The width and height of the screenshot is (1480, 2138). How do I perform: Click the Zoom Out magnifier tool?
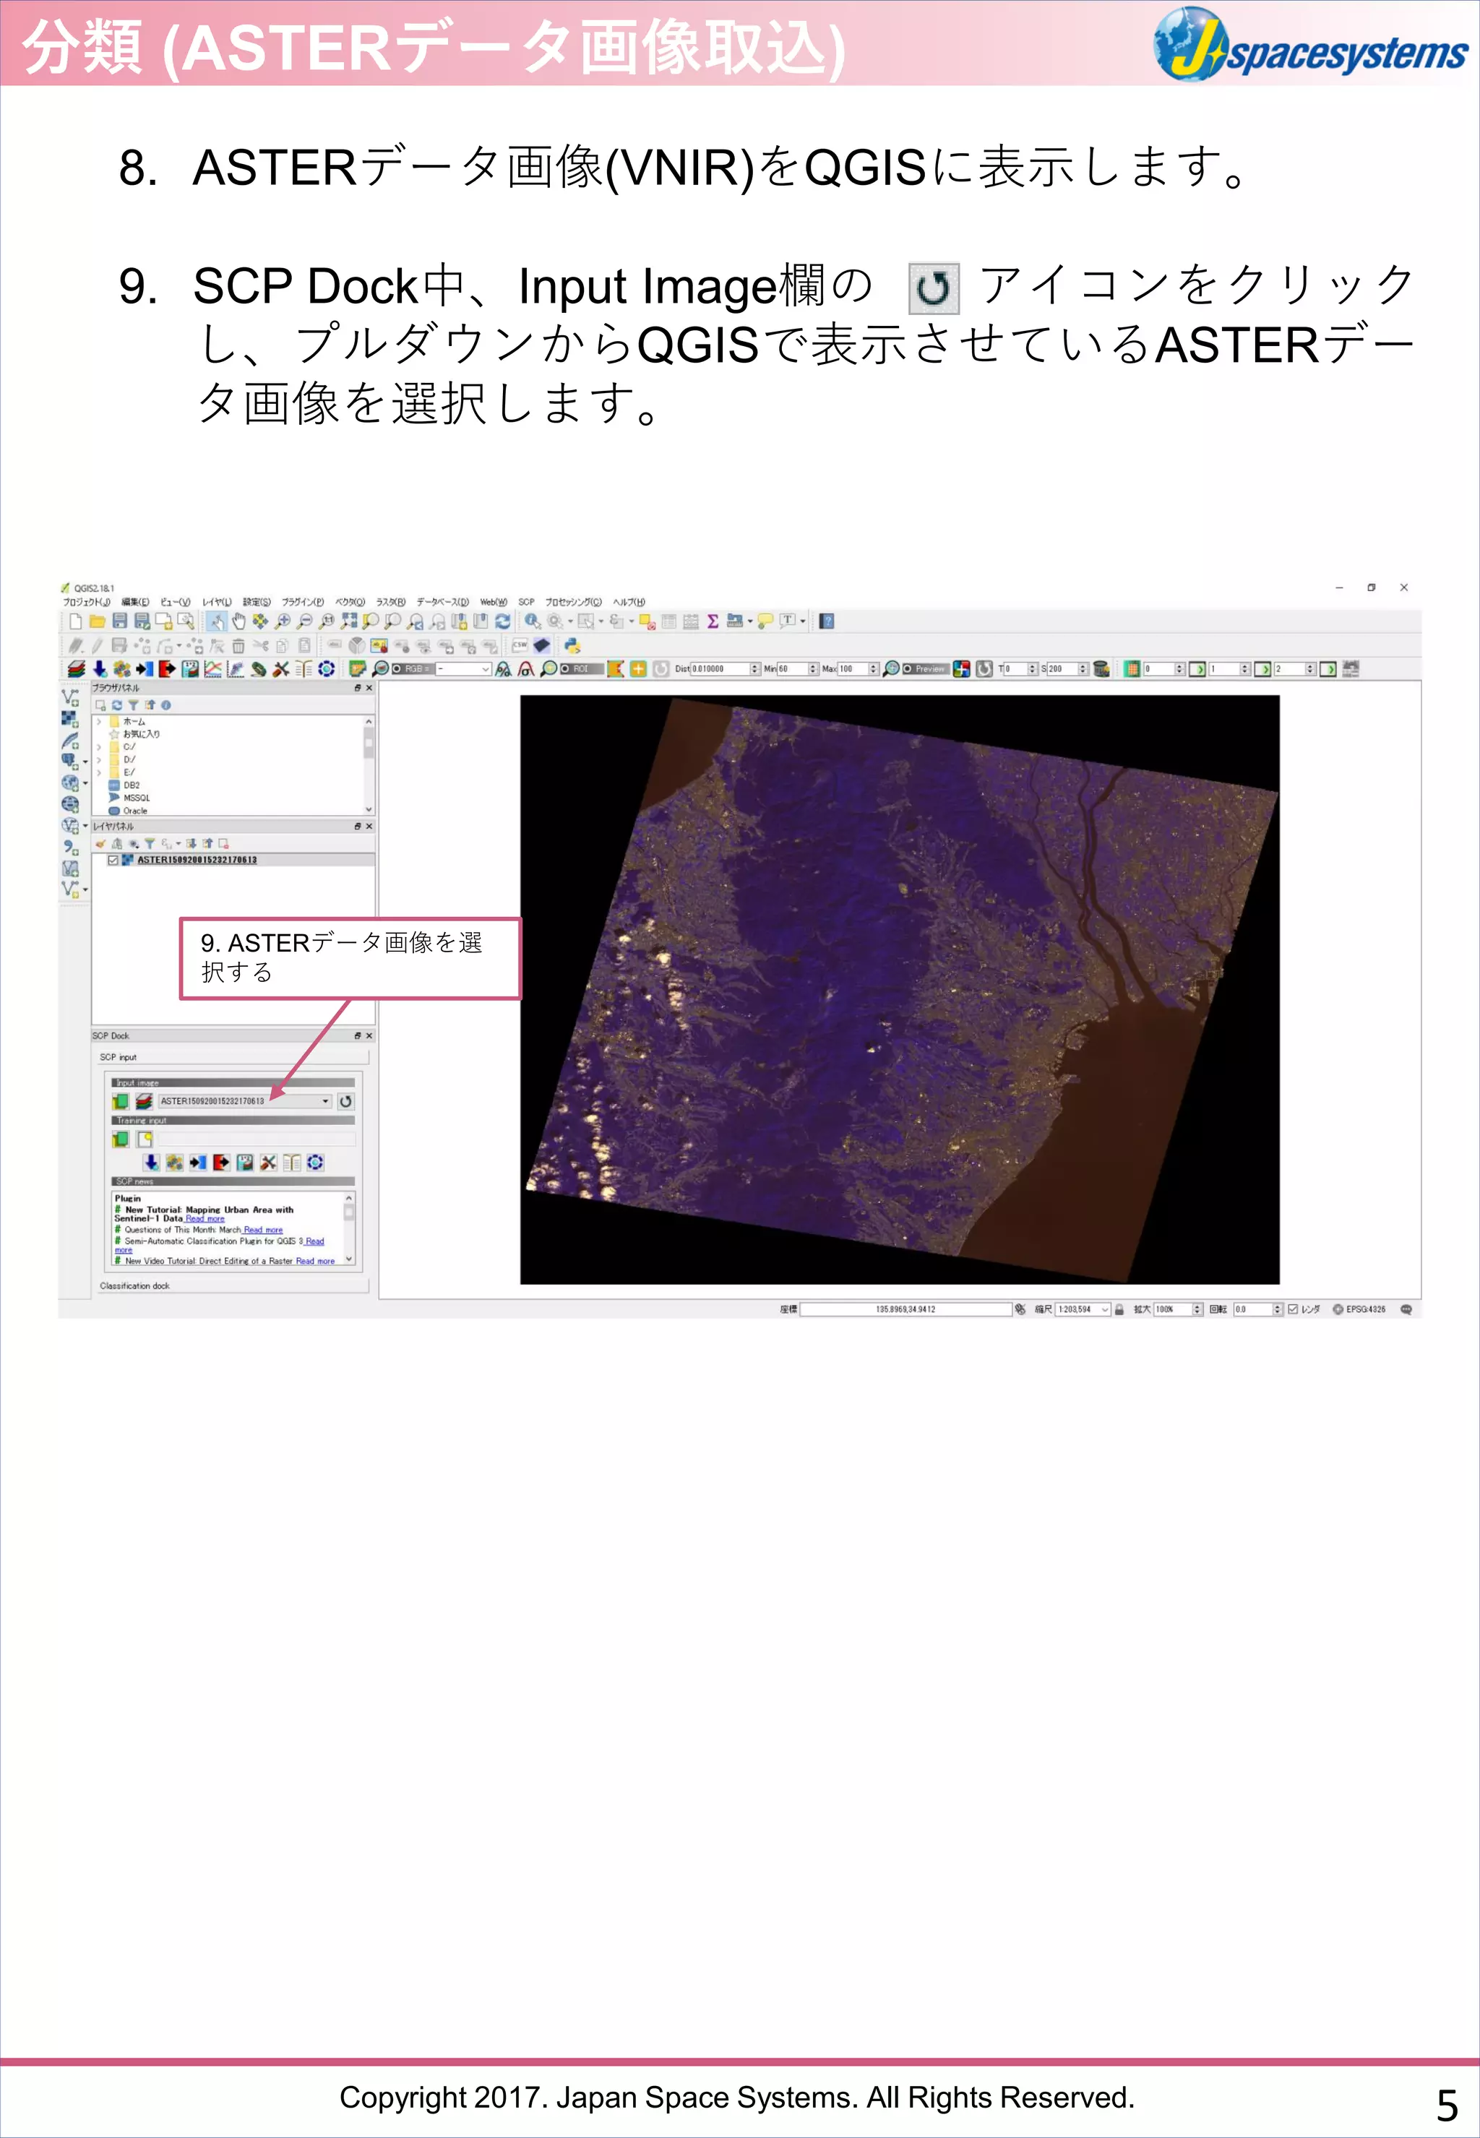pos(304,621)
